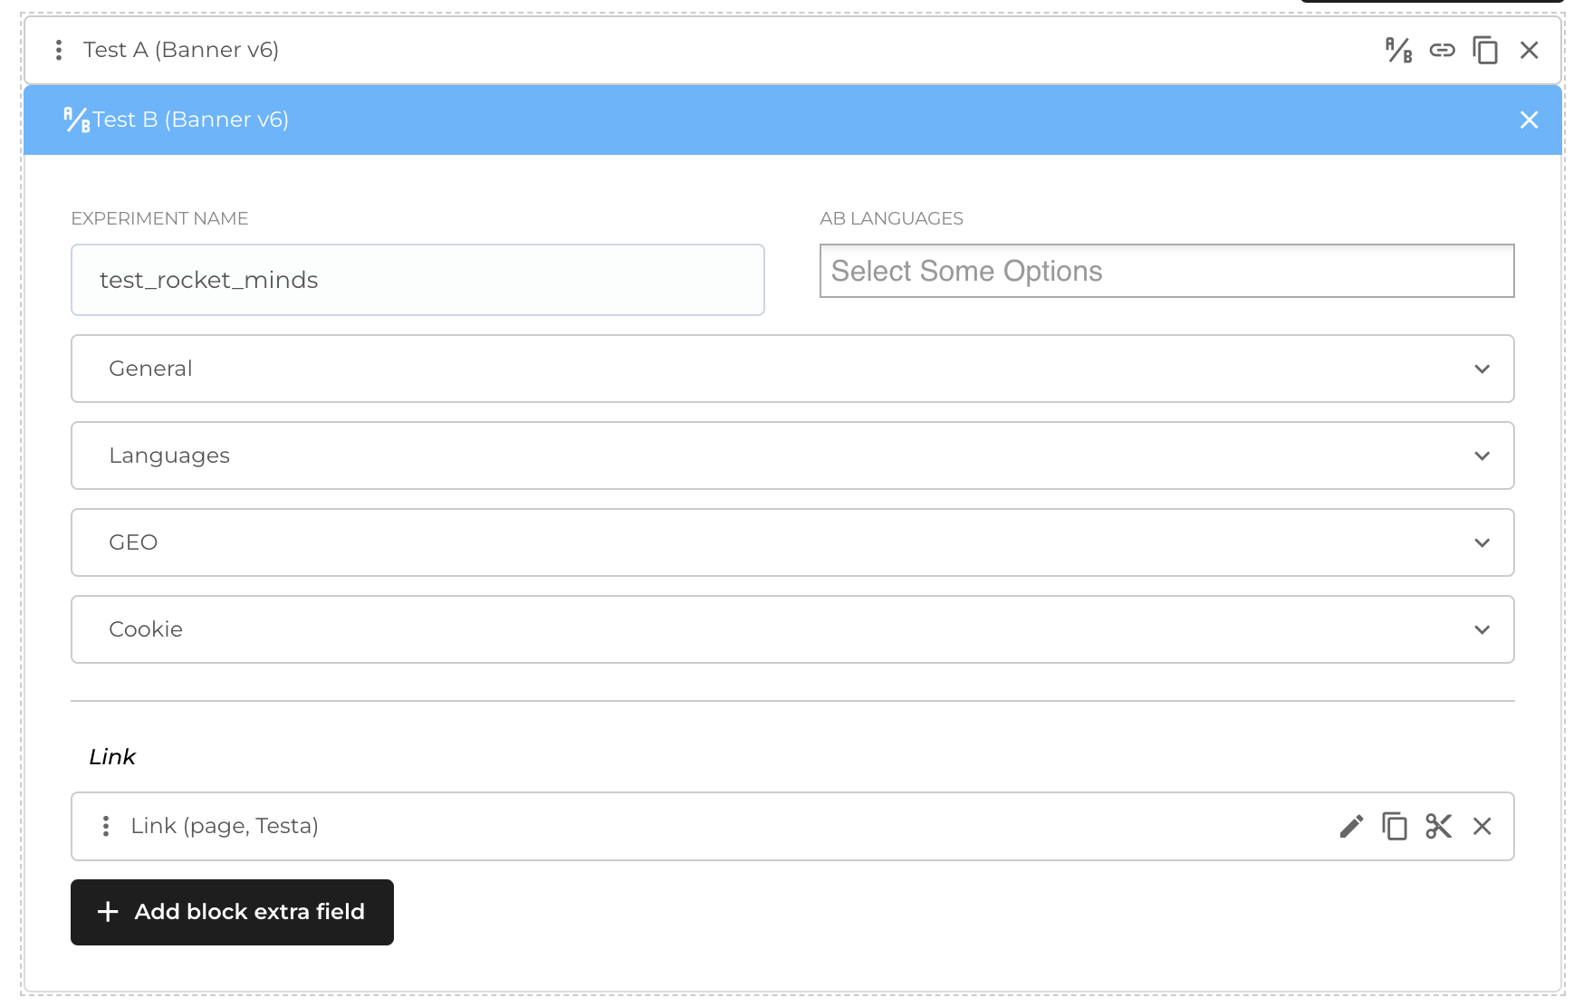This screenshot has width=1583, height=1007.
Task: Open the AB Languages options selector
Action: point(1166,271)
